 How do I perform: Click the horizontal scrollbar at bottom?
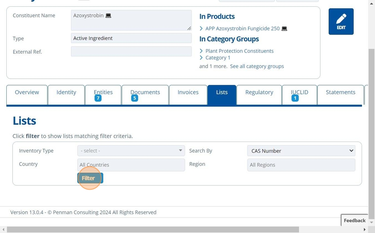click(x=152, y=230)
